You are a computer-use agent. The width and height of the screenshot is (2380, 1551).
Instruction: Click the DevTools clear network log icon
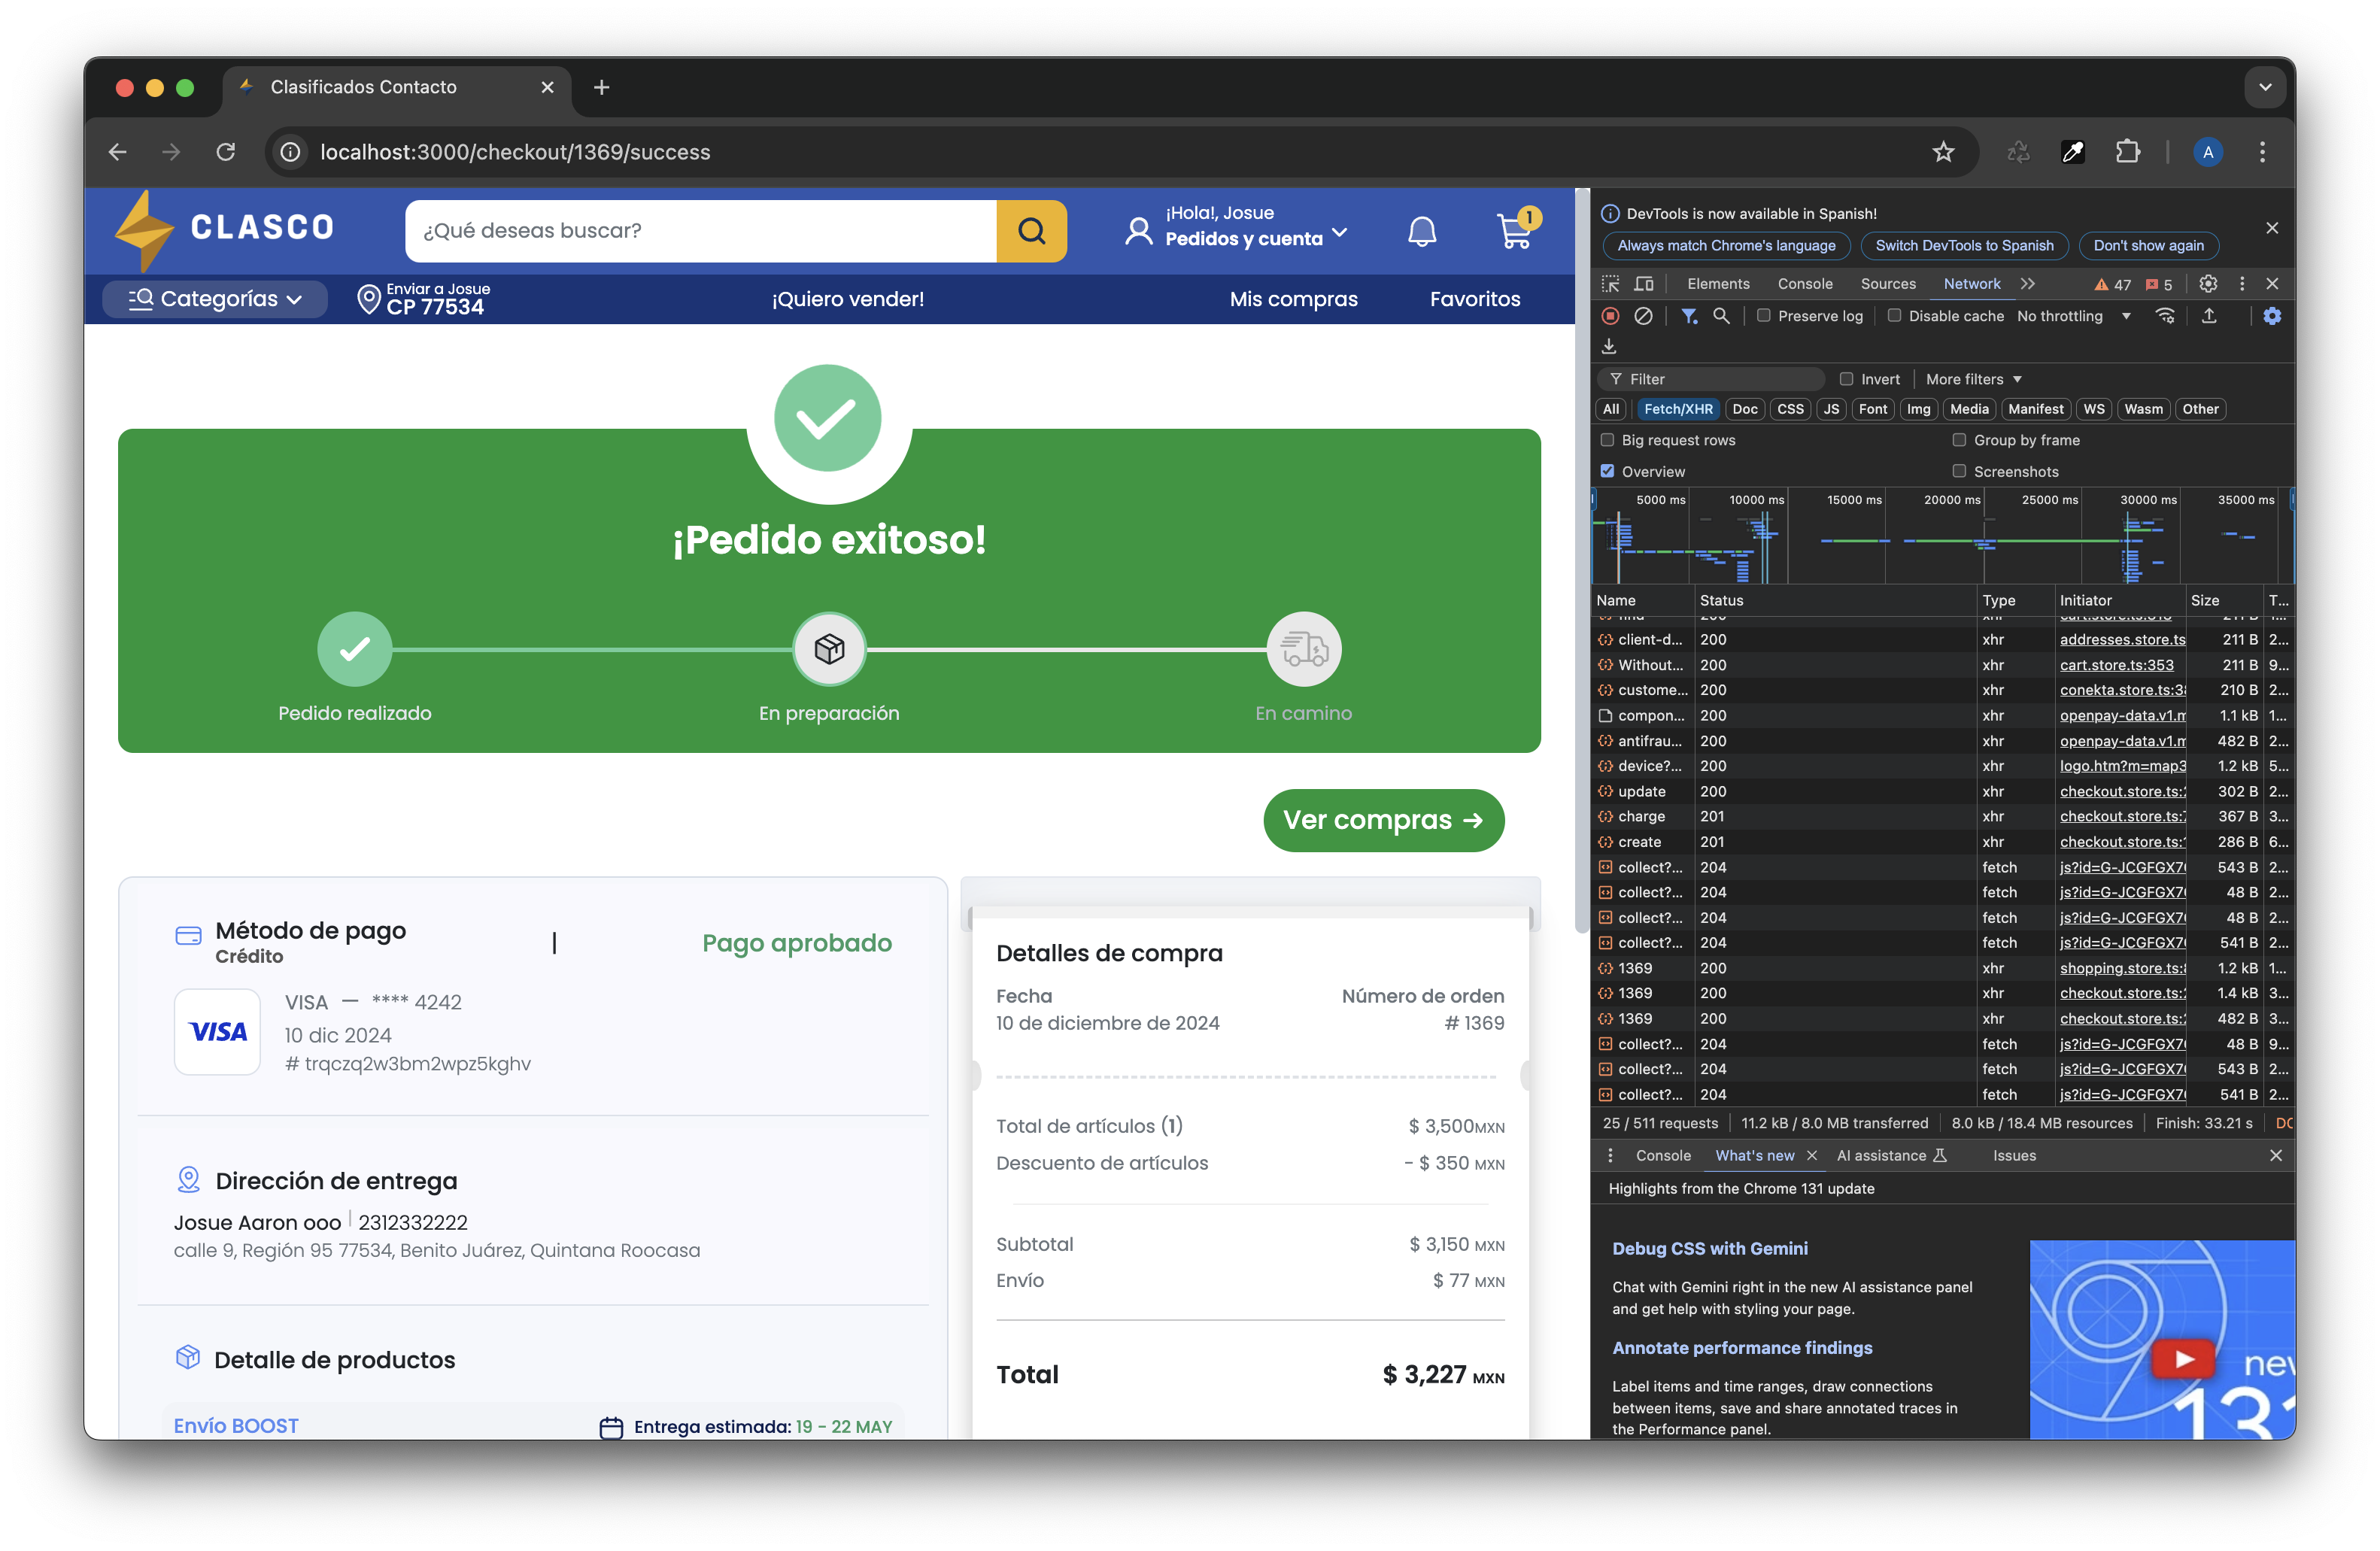coord(1643,316)
